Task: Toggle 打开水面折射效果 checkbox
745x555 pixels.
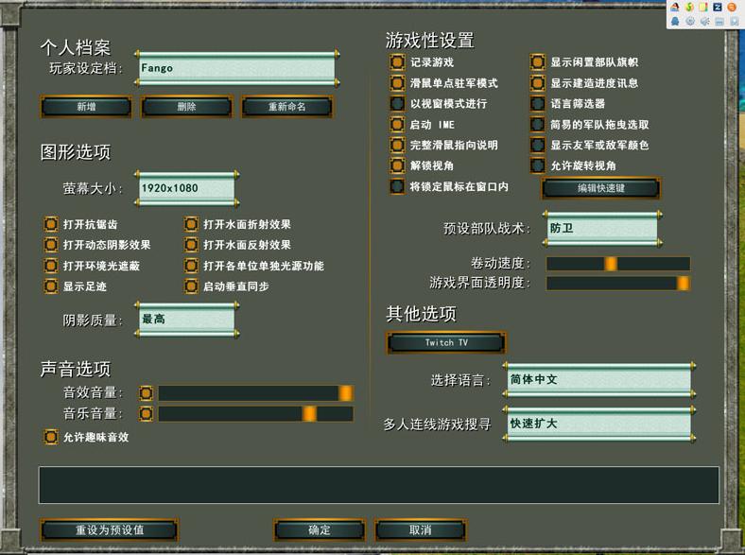Action: coord(191,224)
